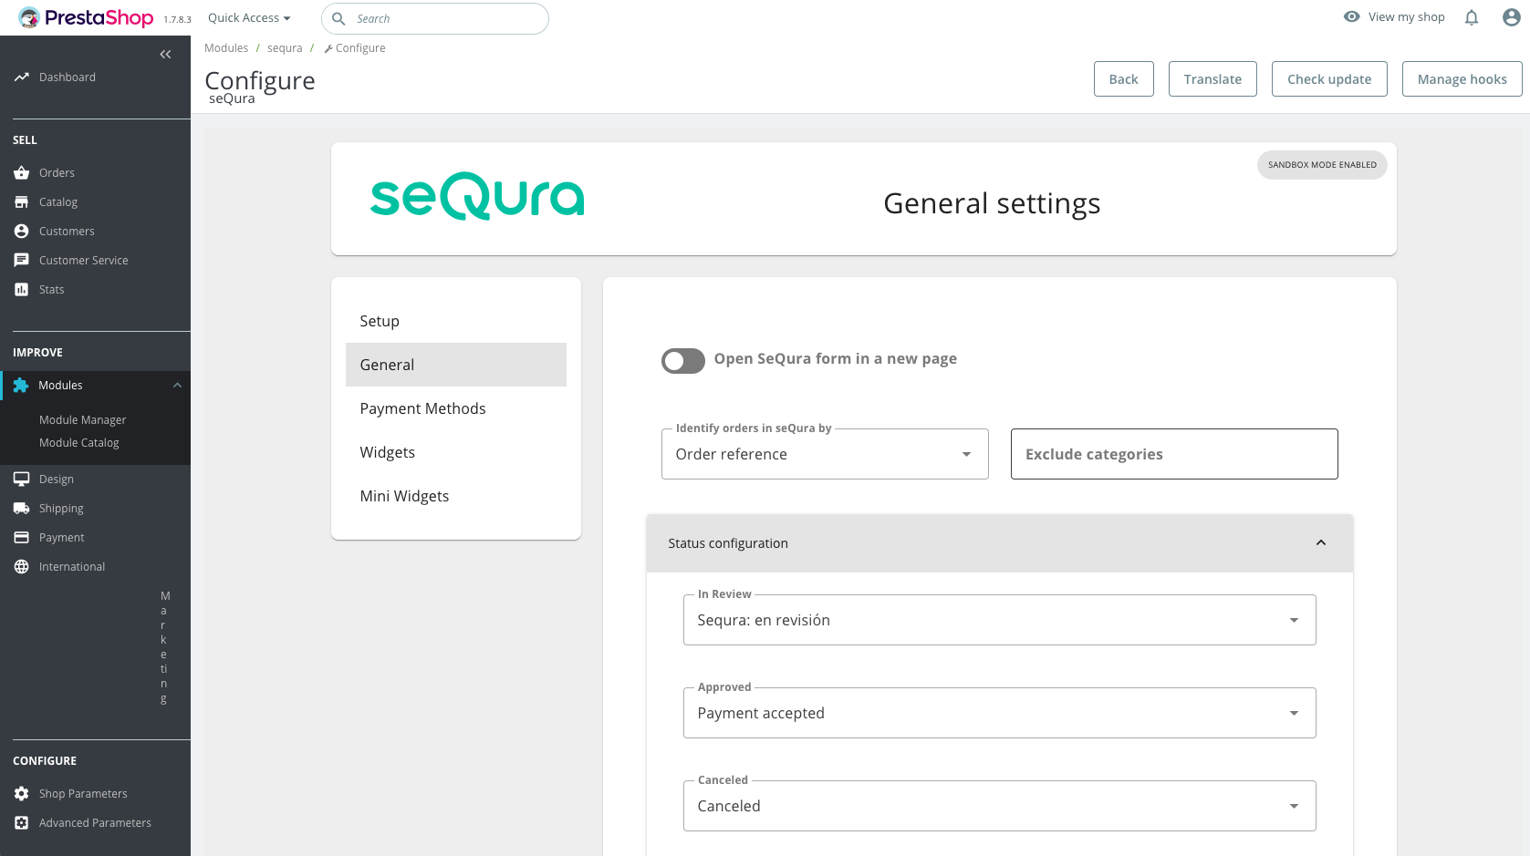Open the Payment Methods tab

pyautogui.click(x=456, y=408)
